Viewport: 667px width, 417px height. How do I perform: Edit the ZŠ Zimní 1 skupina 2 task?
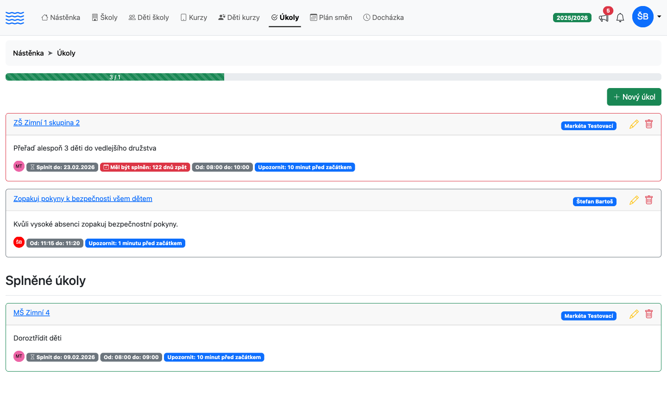[x=634, y=124]
